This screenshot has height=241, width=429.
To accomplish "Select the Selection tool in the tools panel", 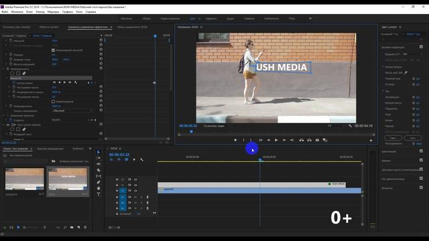I will pos(99,152).
